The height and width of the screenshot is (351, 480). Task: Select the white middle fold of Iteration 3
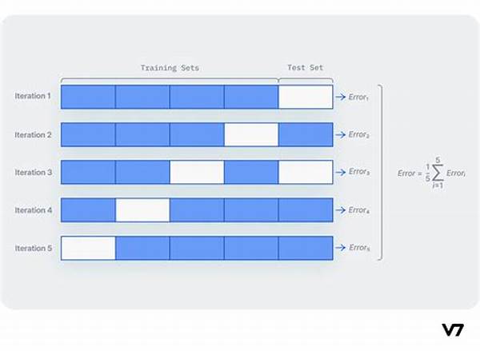point(197,172)
